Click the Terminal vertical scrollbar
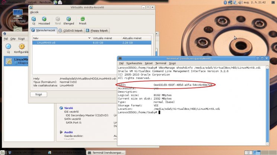 pos(267,106)
